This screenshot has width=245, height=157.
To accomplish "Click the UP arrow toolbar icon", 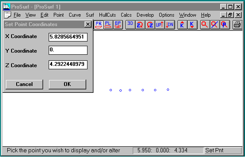I will click(x=160, y=25).
